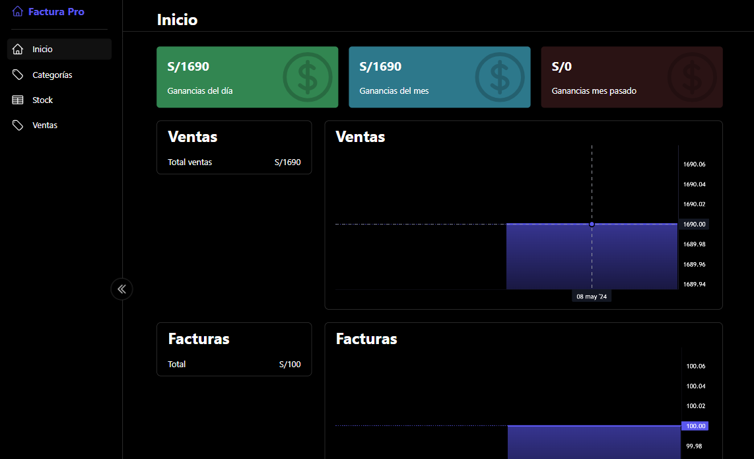Click the Factura Pro brand link

coord(56,11)
